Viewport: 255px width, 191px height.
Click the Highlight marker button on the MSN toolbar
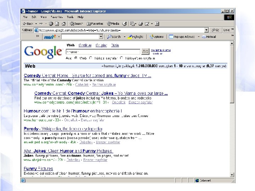click(135, 37)
